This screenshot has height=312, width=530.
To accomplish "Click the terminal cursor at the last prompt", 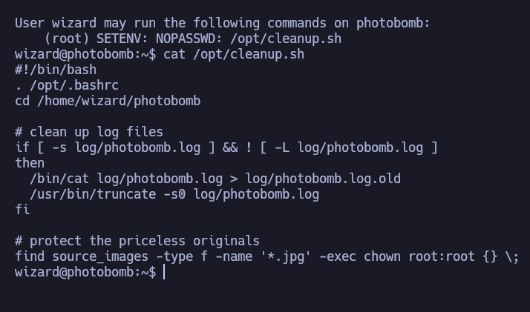I will point(164,273).
